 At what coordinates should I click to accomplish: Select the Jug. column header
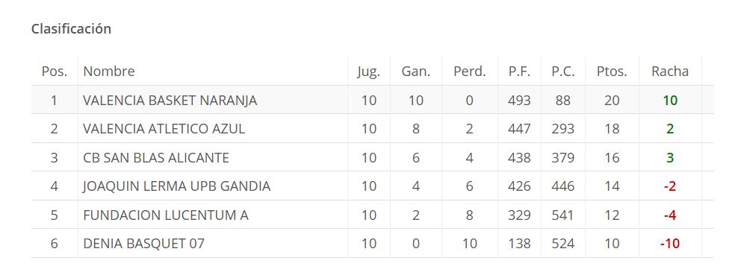point(369,72)
